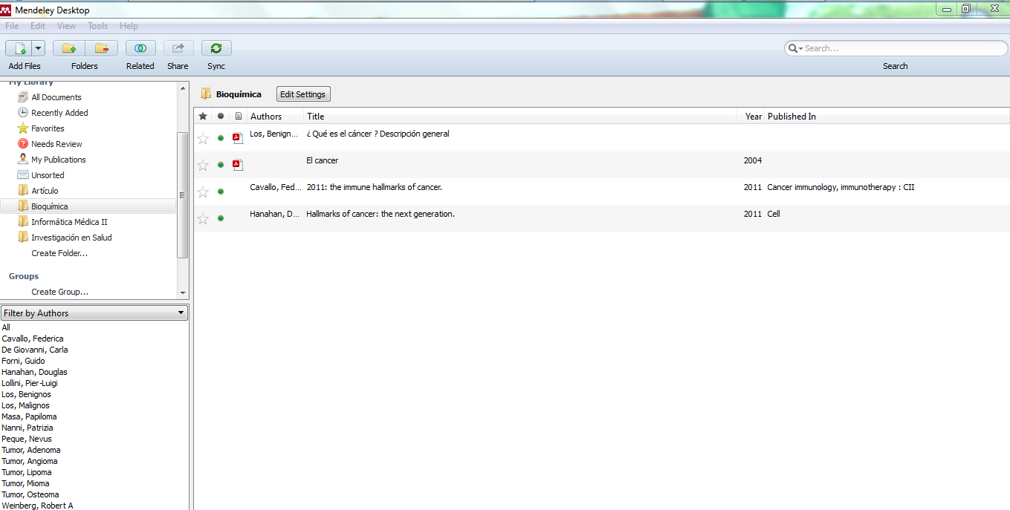1010x510 pixels.
Task: Sort by the read/unread dot column header
Action: pyautogui.click(x=221, y=117)
